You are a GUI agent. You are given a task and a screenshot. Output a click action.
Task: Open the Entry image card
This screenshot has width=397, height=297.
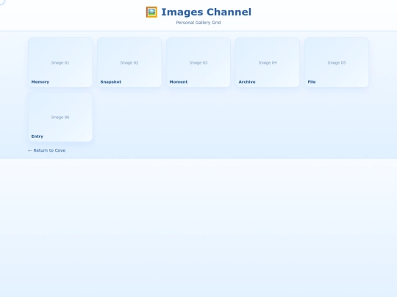tap(60, 117)
